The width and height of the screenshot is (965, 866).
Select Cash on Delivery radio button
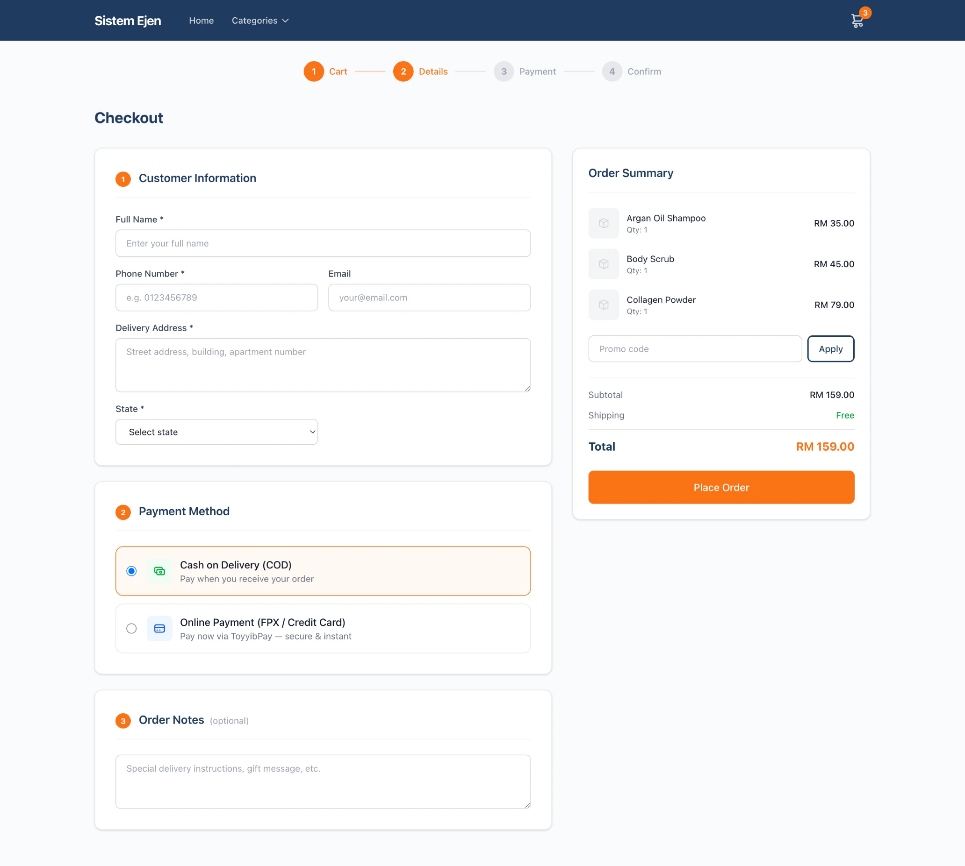tap(131, 571)
